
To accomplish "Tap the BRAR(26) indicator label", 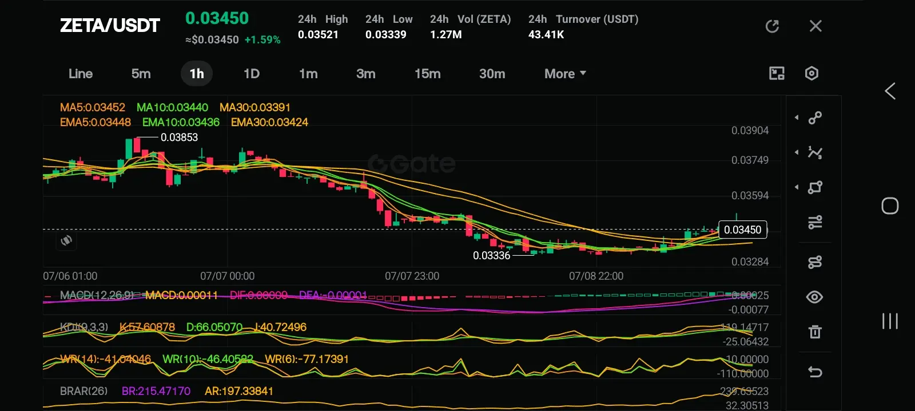I will (84, 391).
